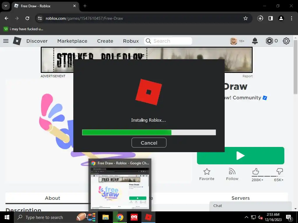Open the red CVR app in taskbar
This screenshot has height=223, width=298.
tap(134, 217)
